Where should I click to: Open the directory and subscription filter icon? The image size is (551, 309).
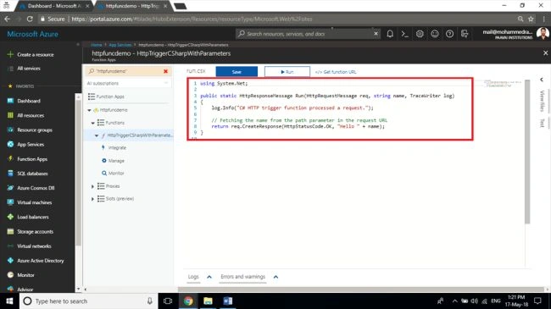click(465, 34)
